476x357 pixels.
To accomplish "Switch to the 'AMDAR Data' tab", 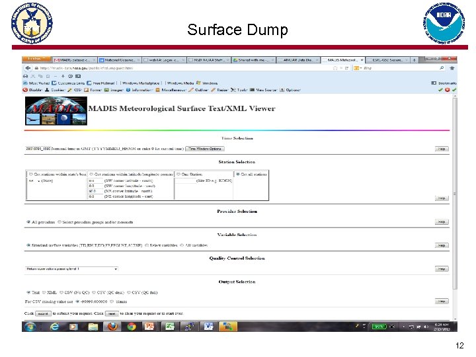I will click(x=298, y=60).
